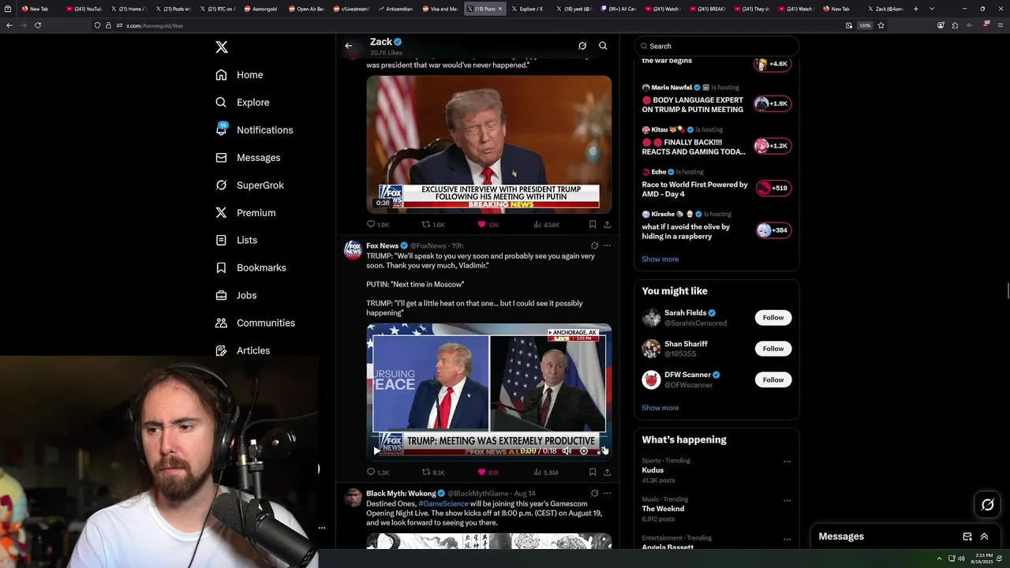Share the Trump interview post
1010x568 pixels.
(x=607, y=225)
